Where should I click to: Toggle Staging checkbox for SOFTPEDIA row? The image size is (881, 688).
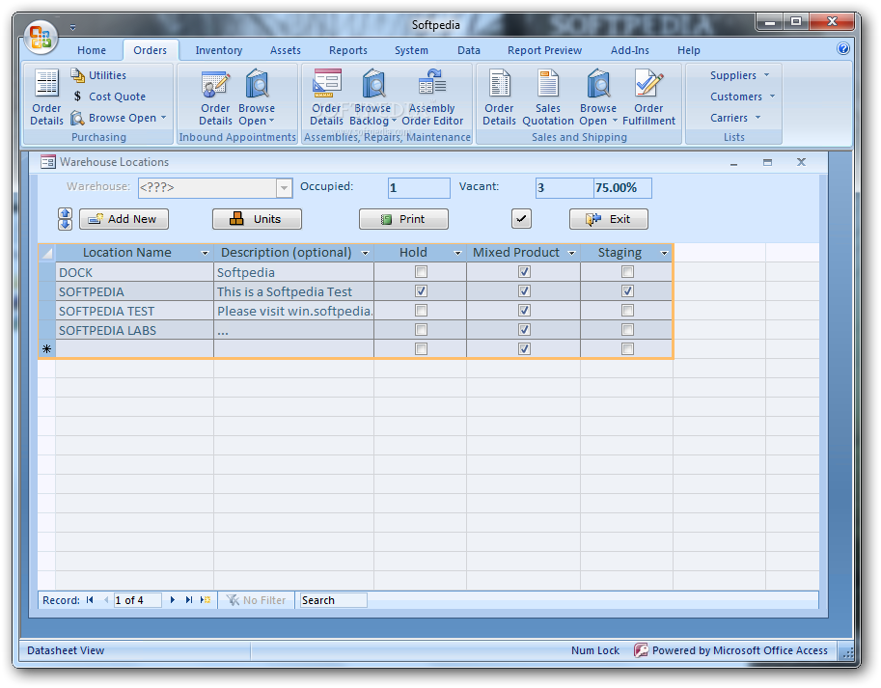tap(627, 291)
